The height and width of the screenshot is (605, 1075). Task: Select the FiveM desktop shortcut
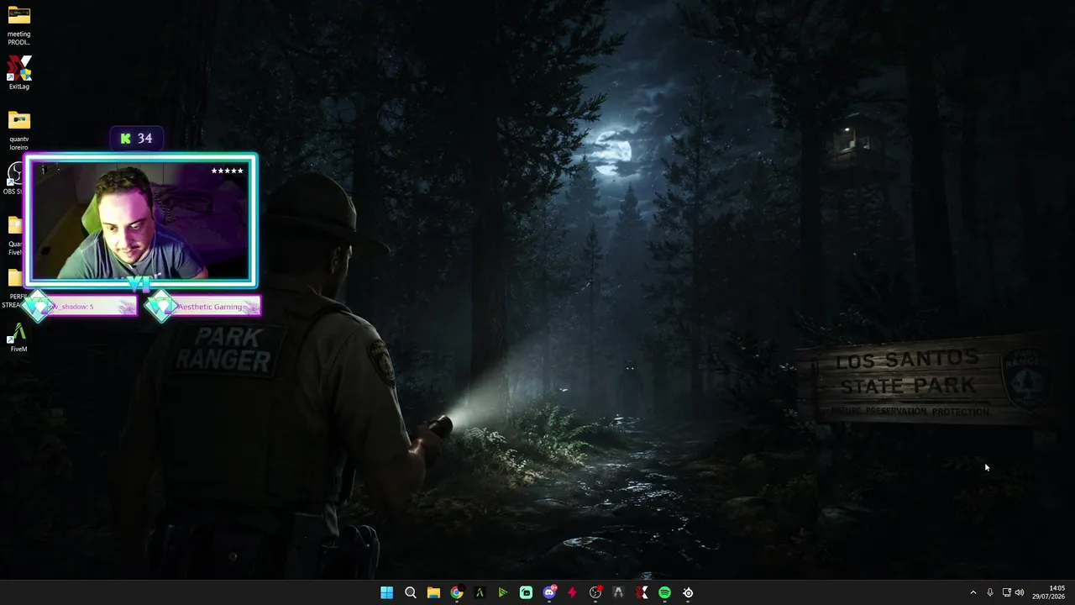click(x=18, y=338)
